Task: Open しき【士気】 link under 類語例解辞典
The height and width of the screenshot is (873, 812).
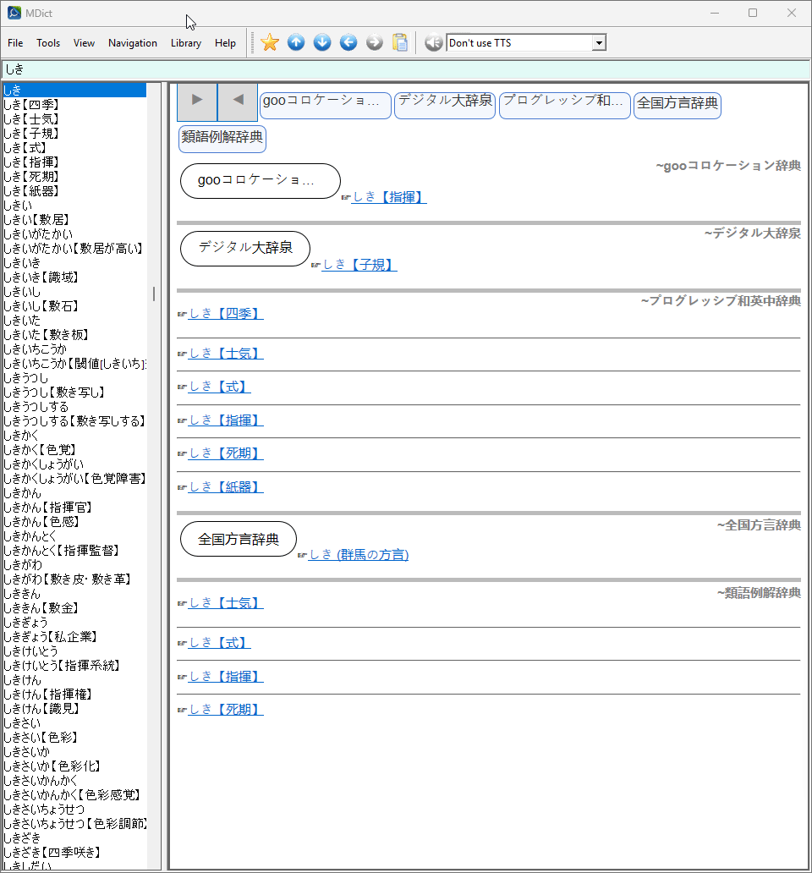Action: [x=225, y=603]
